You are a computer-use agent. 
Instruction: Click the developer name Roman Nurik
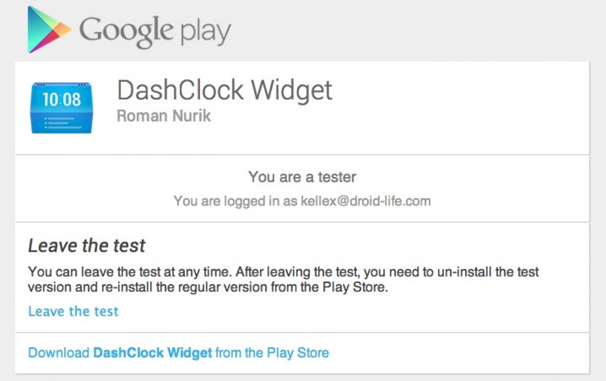(164, 116)
